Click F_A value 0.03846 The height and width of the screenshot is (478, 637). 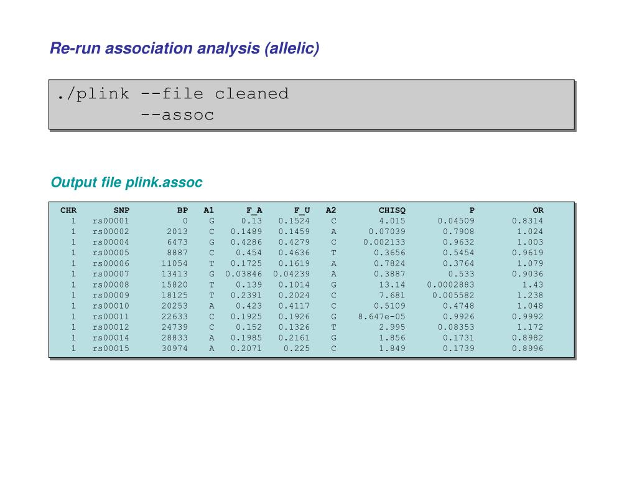[x=244, y=274]
